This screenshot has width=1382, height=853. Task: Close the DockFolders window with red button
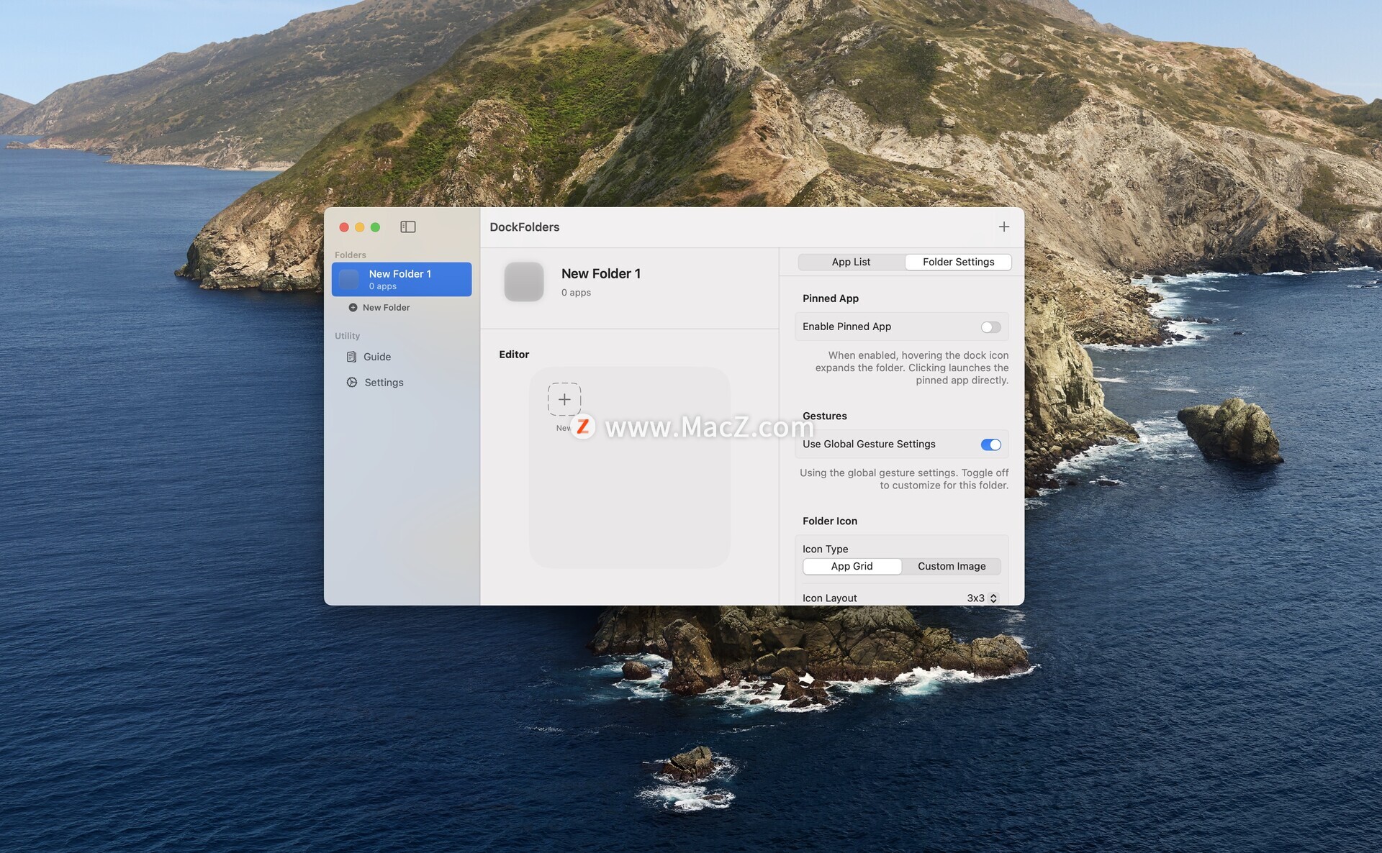click(344, 227)
